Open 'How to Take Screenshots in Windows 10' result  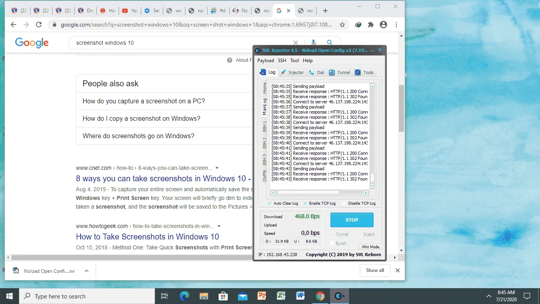147,237
